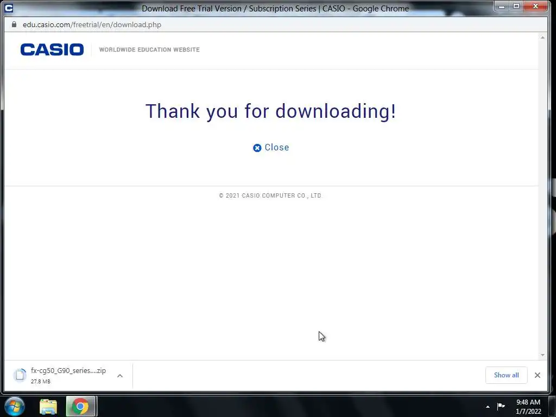The width and height of the screenshot is (556, 417).
Task: Show hidden system tray icons
Action: click(488, 407)
